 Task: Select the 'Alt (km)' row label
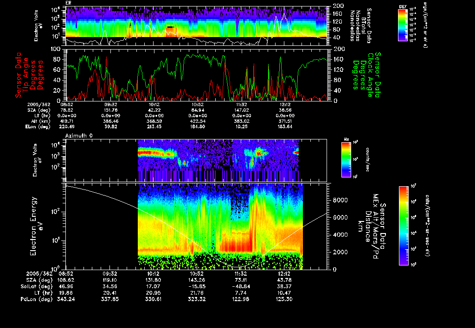point(41,121)
